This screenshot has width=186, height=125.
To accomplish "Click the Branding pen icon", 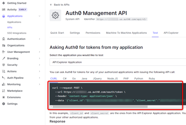I will (x=4, y=58).
